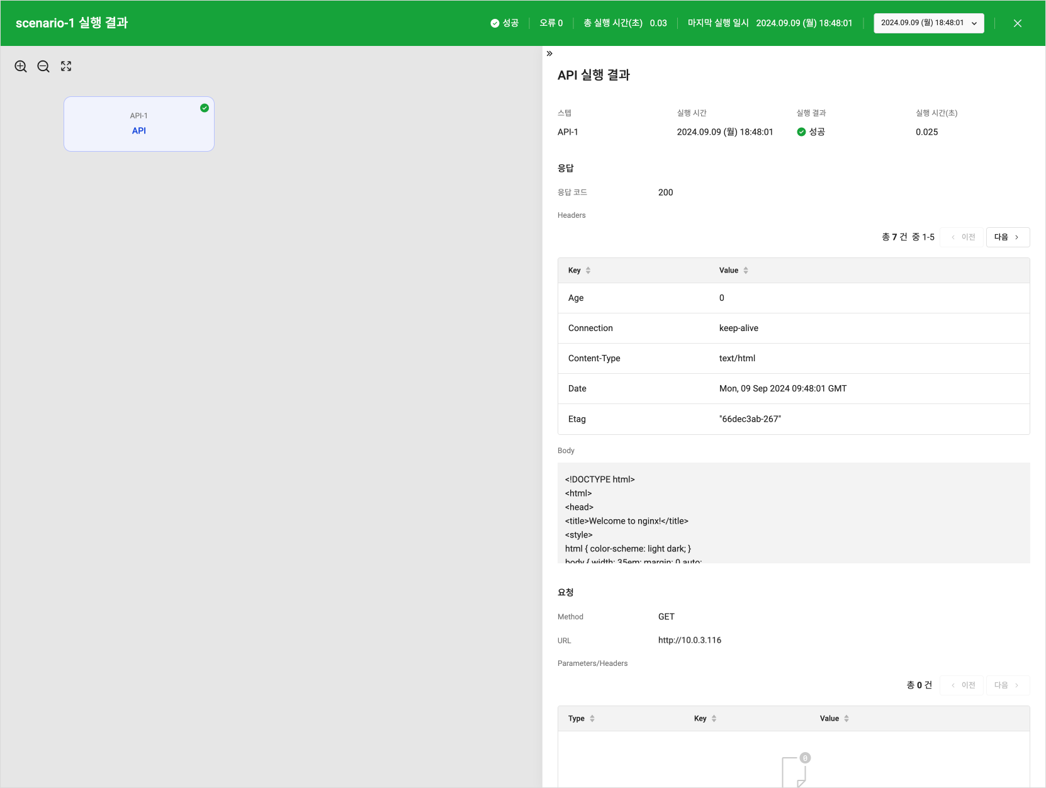Viewport: 1046px width, 788px height.
Task: Click the error count label in header
Action: [x=551, y=23]
